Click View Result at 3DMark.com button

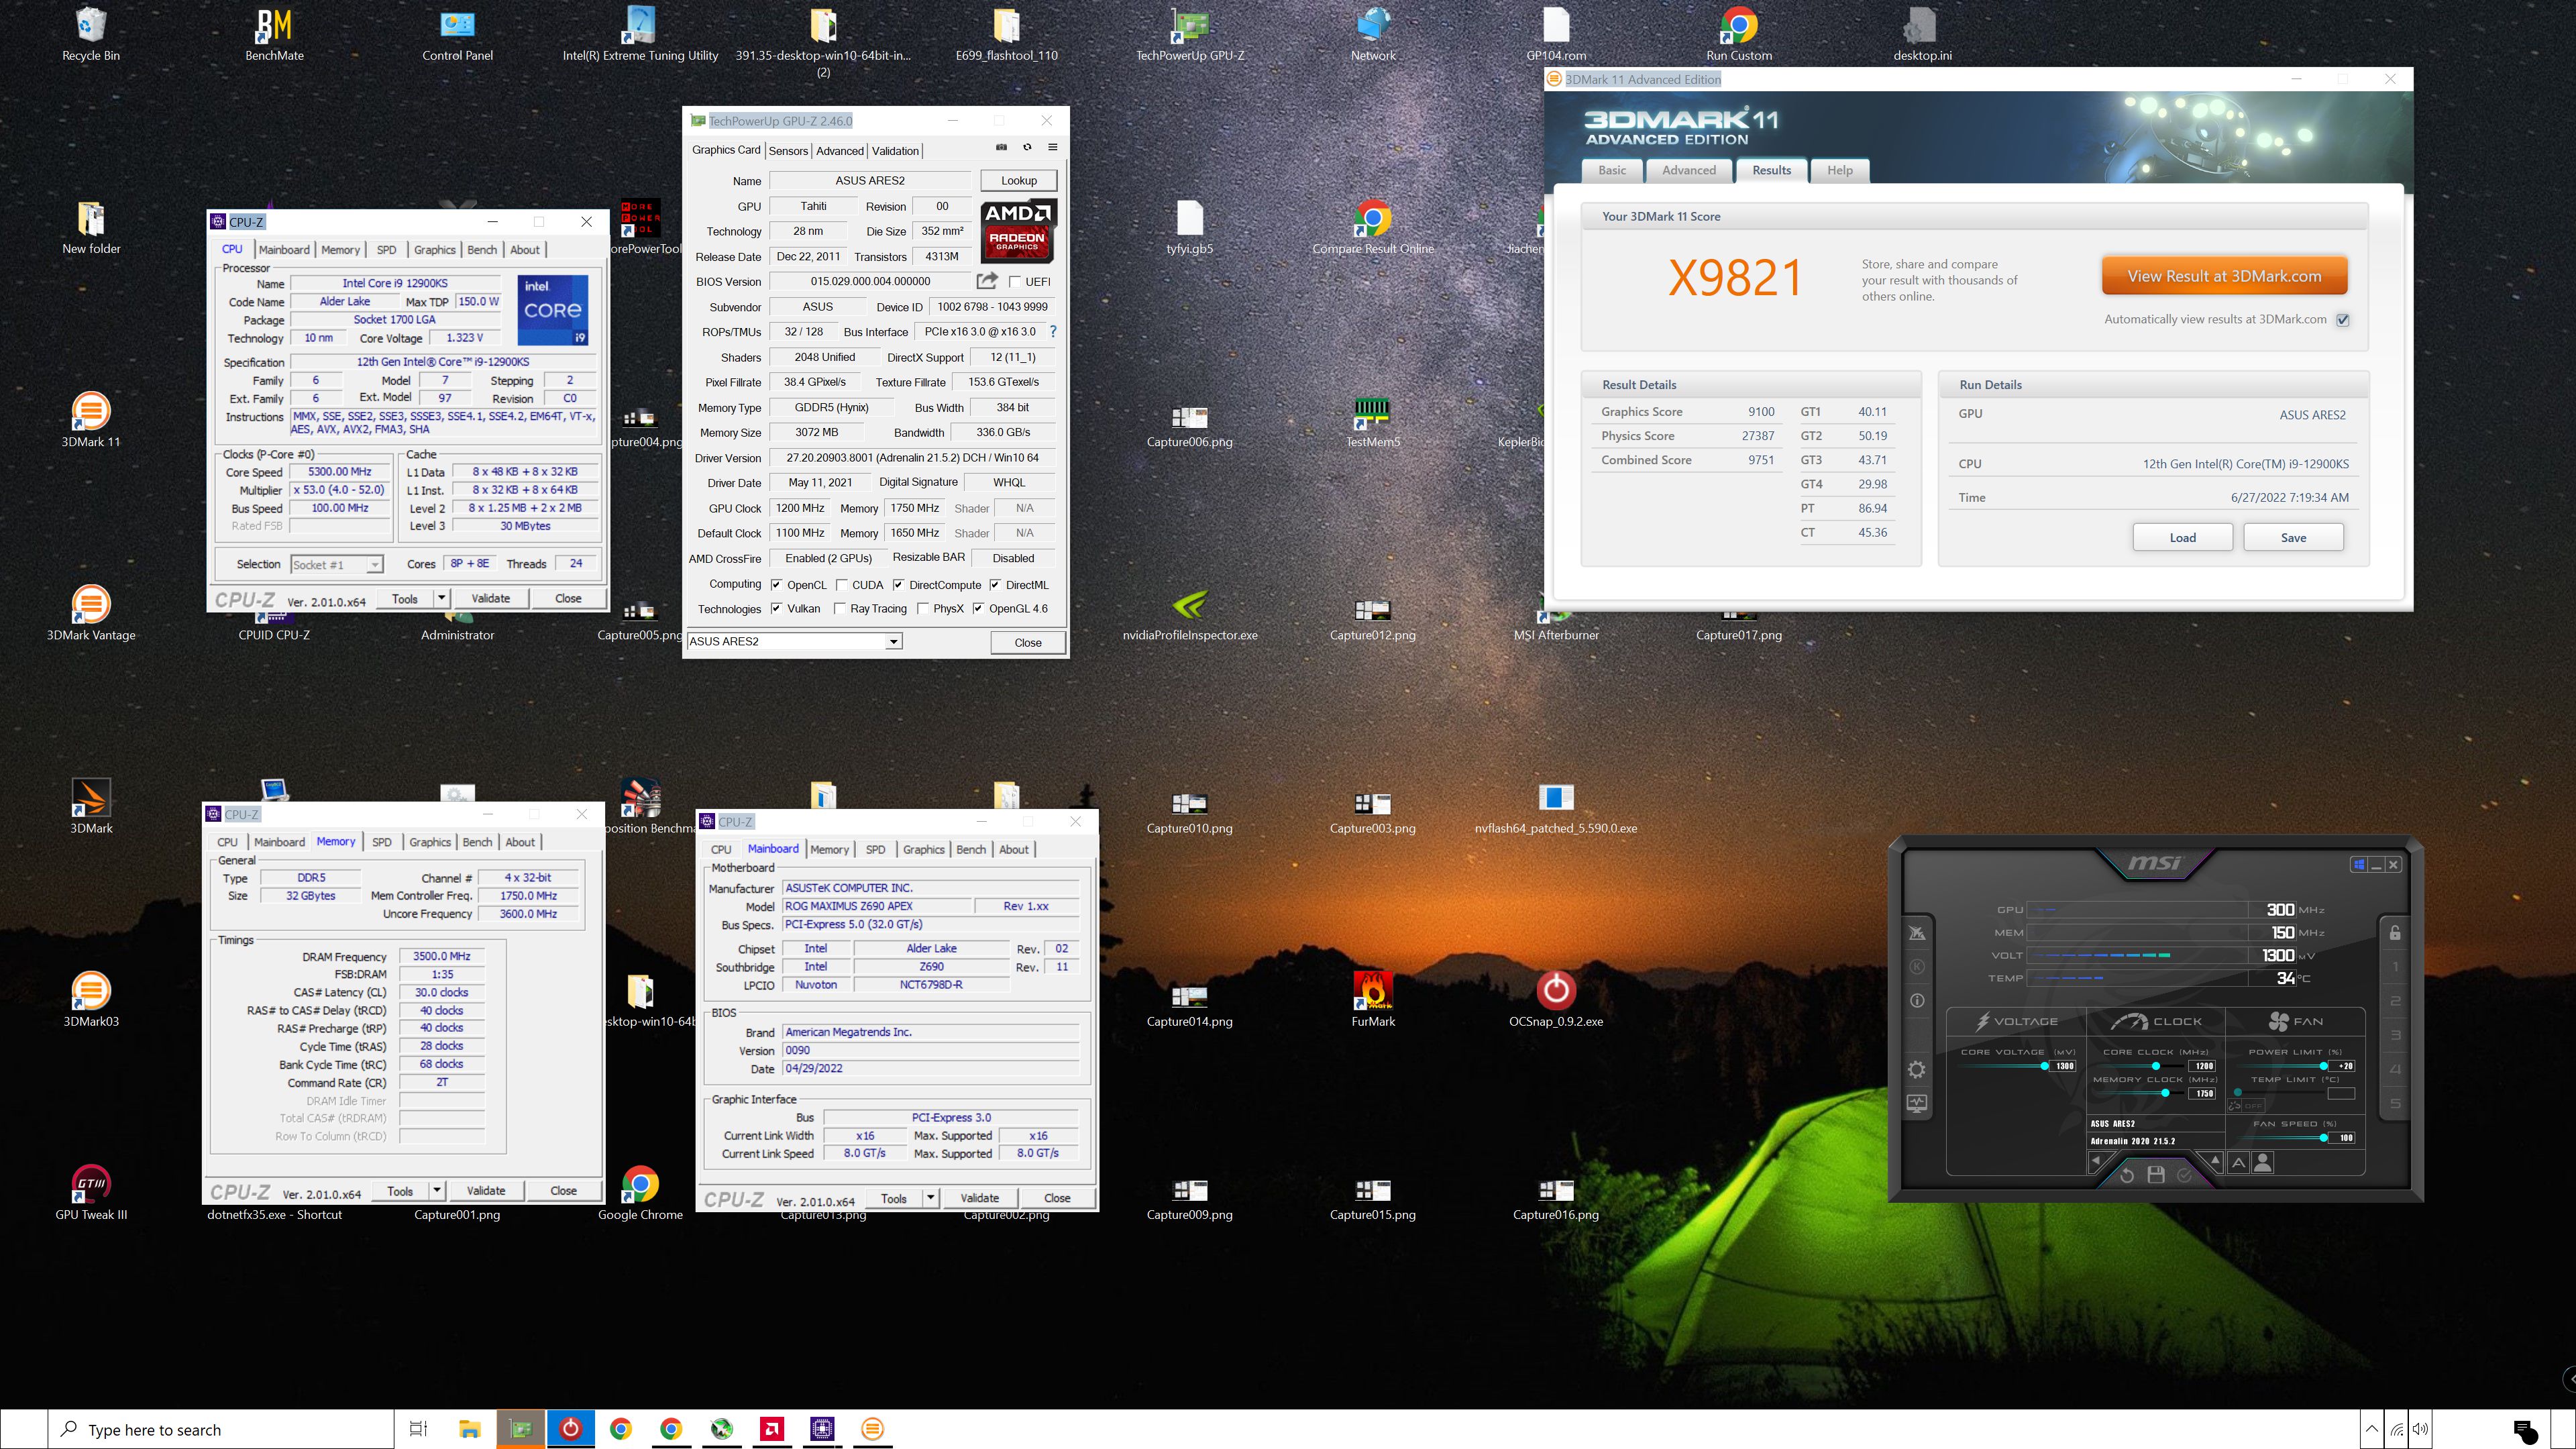tap(2225, 277)
